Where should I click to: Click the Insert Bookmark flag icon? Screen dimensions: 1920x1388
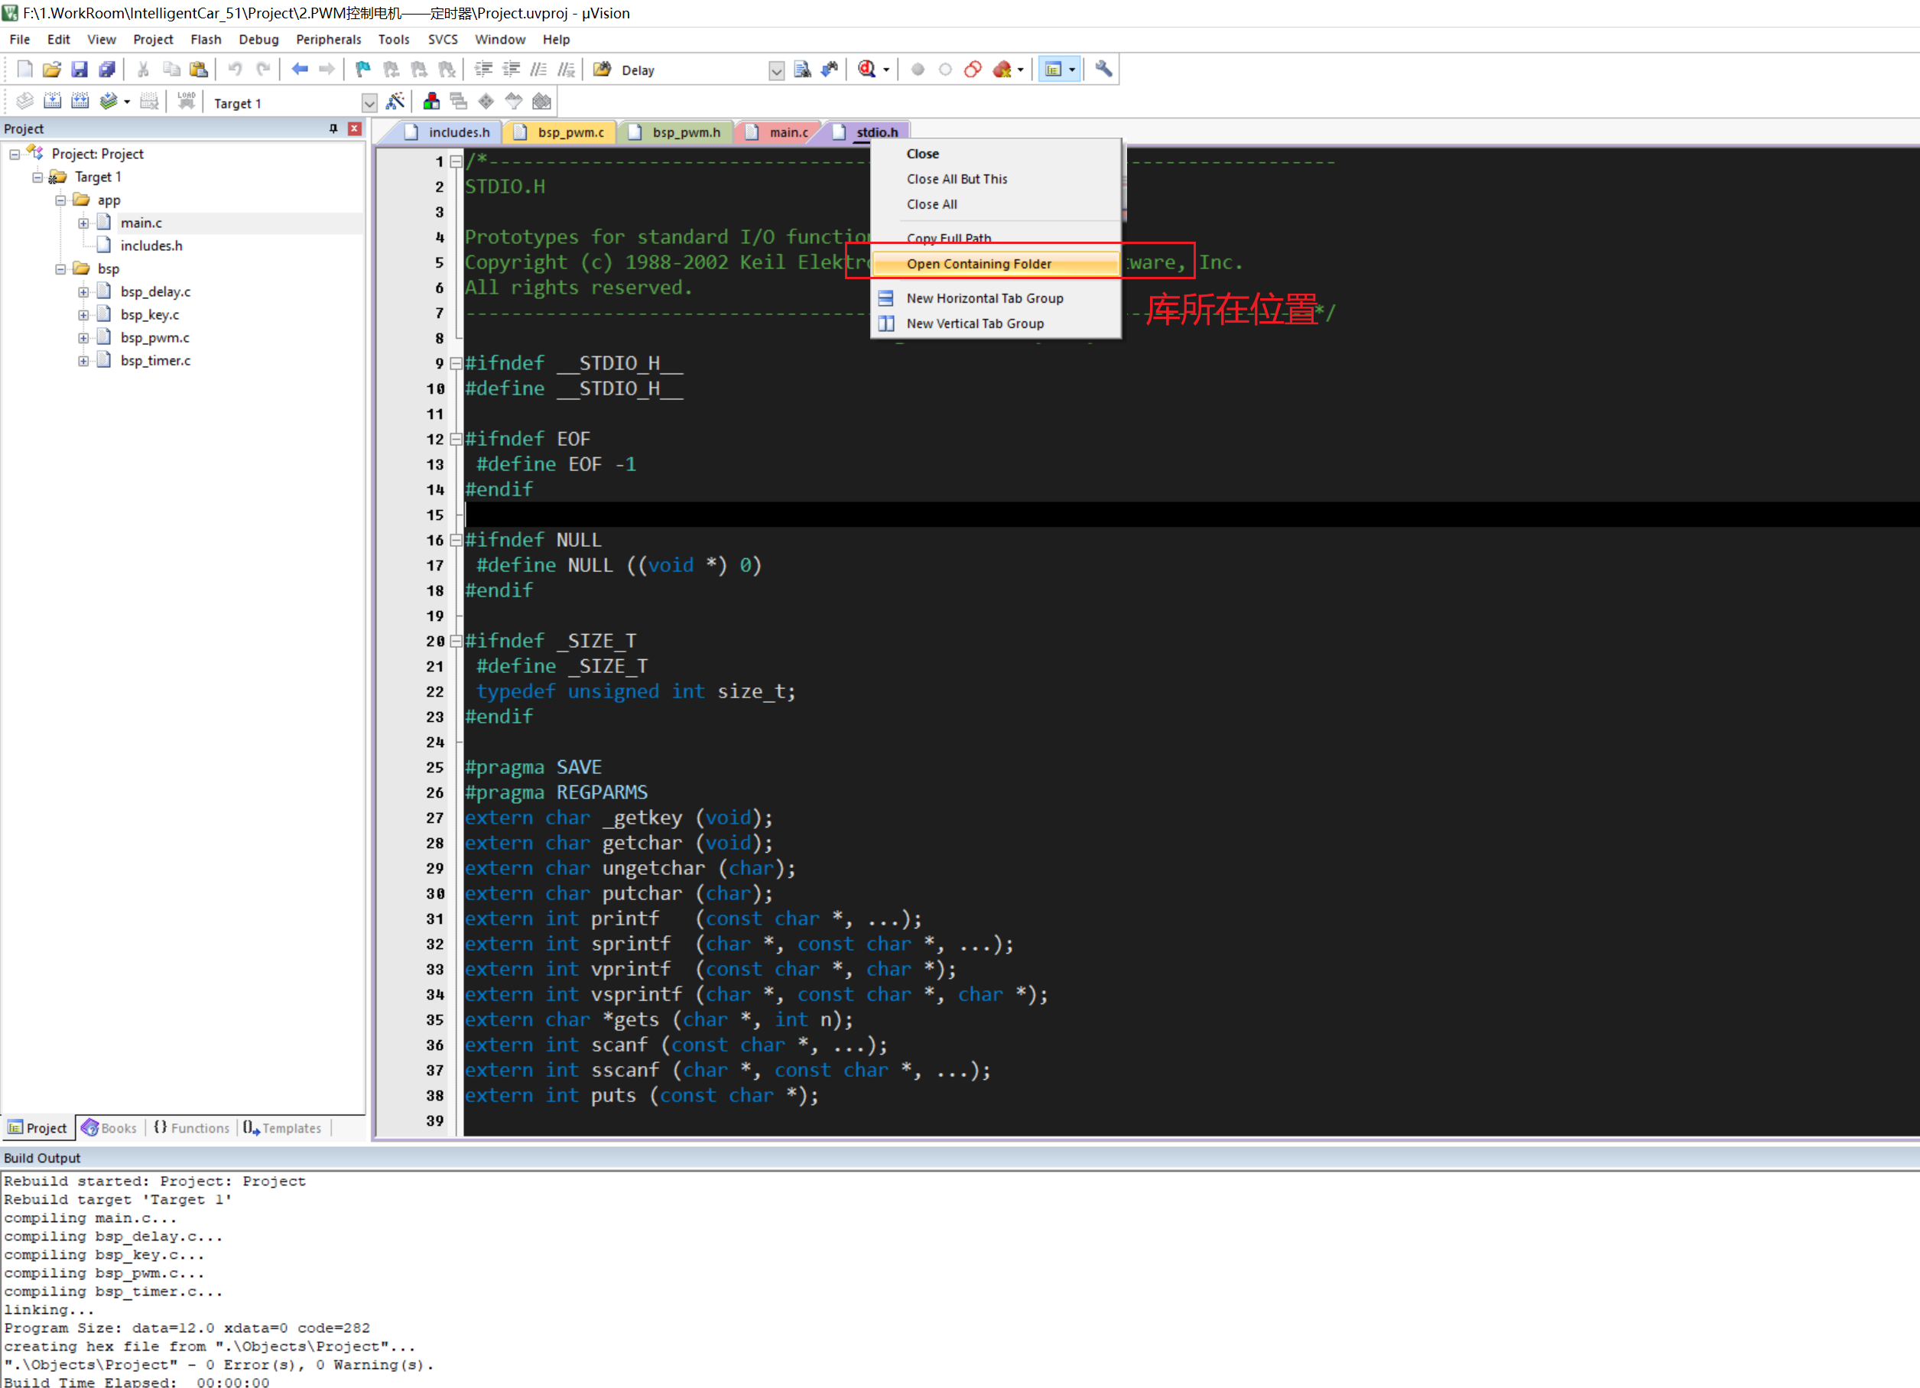(363, 70)
